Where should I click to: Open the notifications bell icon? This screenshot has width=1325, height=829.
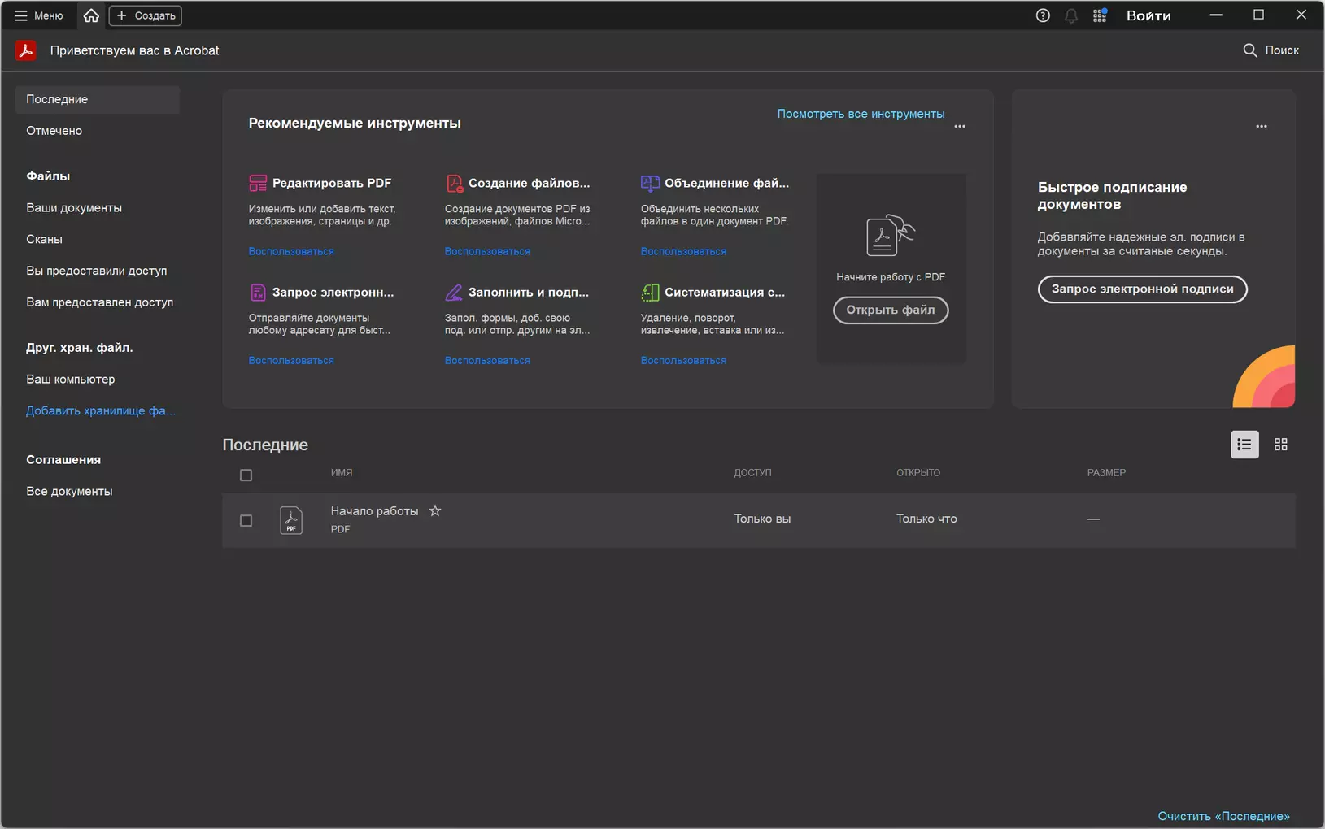click(1071, 15)
